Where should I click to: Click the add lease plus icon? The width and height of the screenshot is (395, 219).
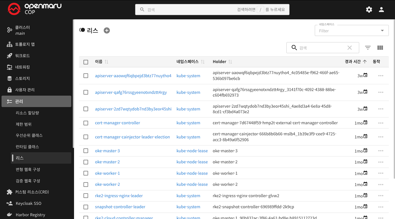coord(107,30)
